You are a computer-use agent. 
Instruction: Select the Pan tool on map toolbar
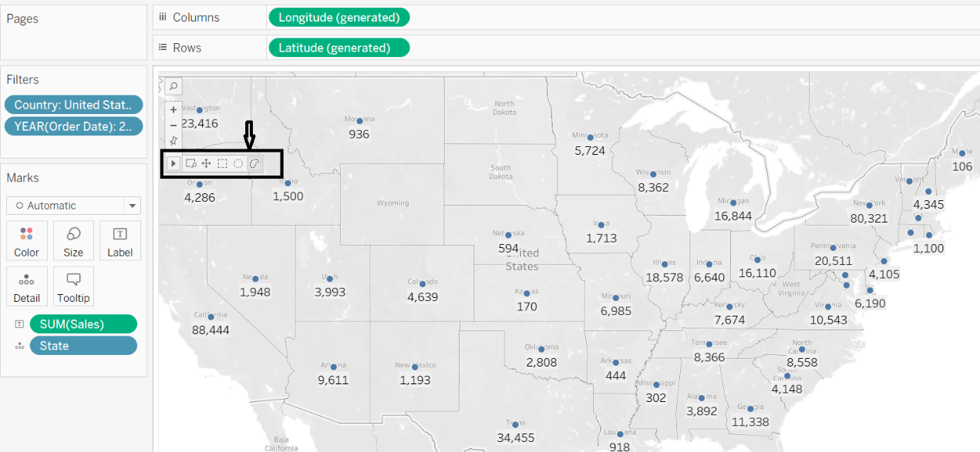tap(206, 163)
